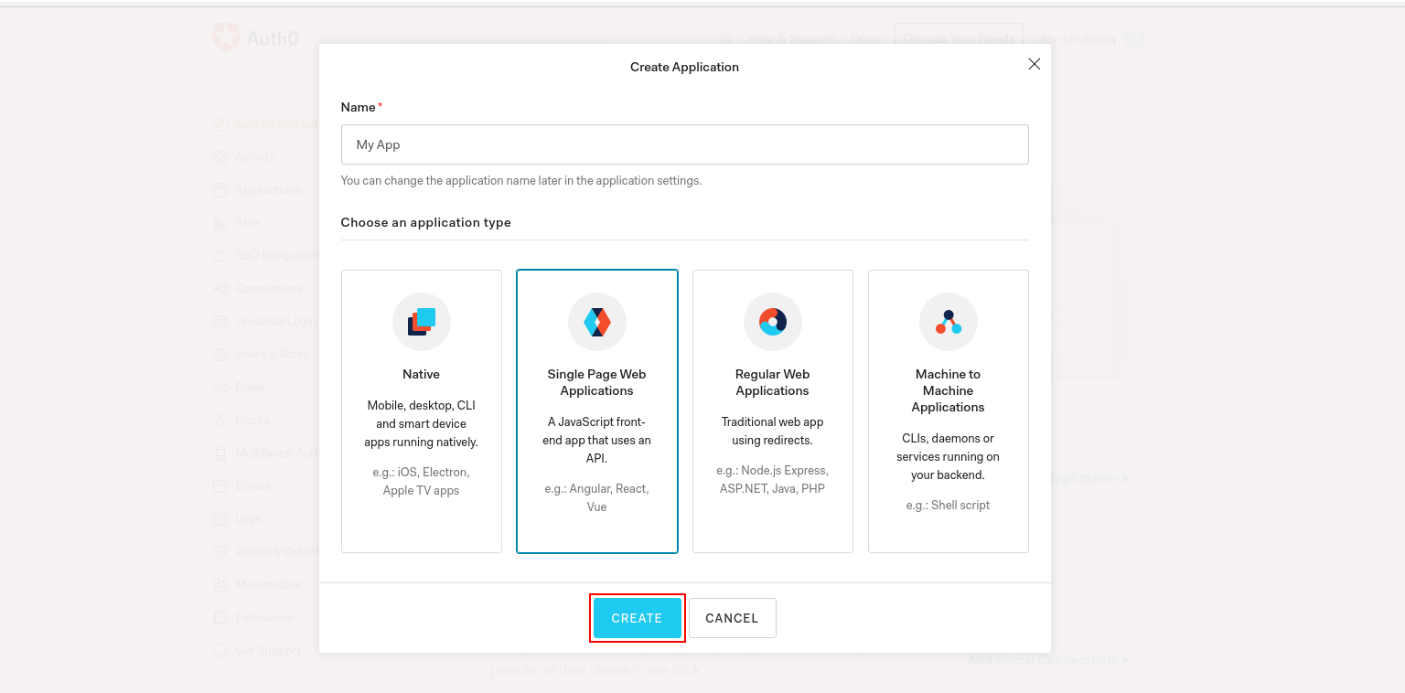Screen dimensions: 1405x693
Task: Close the Create Application dialog
Action: [1035, 64]
